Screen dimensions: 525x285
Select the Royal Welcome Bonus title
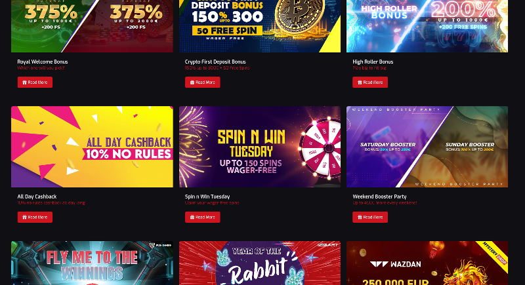[43, 62]
